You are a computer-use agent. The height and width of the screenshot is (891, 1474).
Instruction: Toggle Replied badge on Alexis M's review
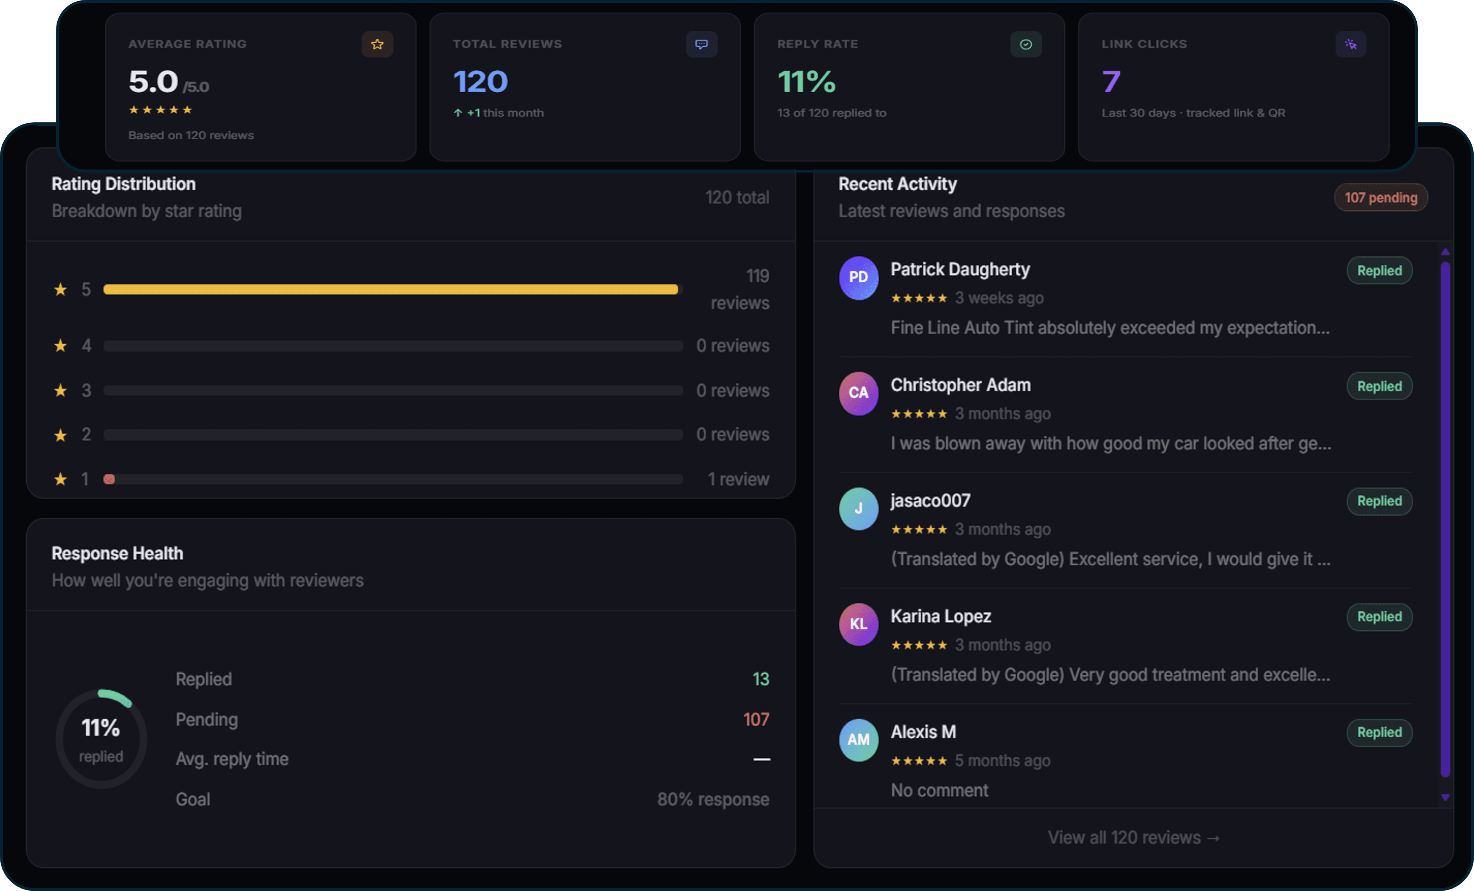1379,733
